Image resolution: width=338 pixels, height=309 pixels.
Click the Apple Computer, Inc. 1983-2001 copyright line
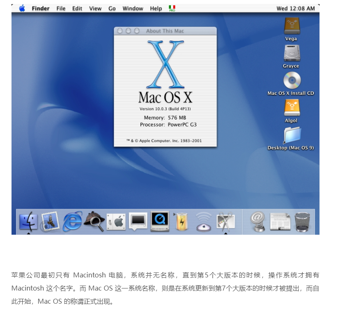tap(164, 141)
